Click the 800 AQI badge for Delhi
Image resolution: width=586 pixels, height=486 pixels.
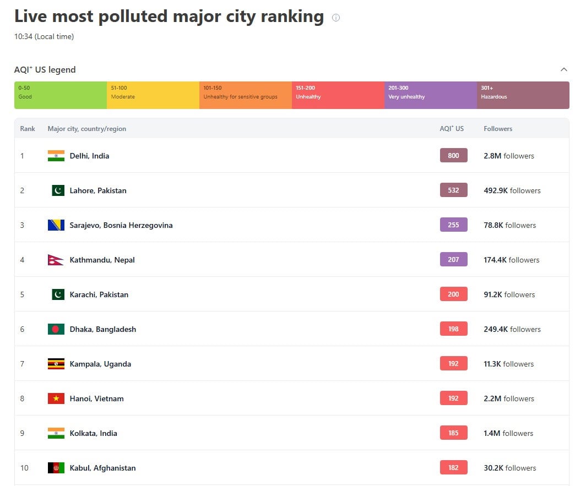click(x=453, y=156)
